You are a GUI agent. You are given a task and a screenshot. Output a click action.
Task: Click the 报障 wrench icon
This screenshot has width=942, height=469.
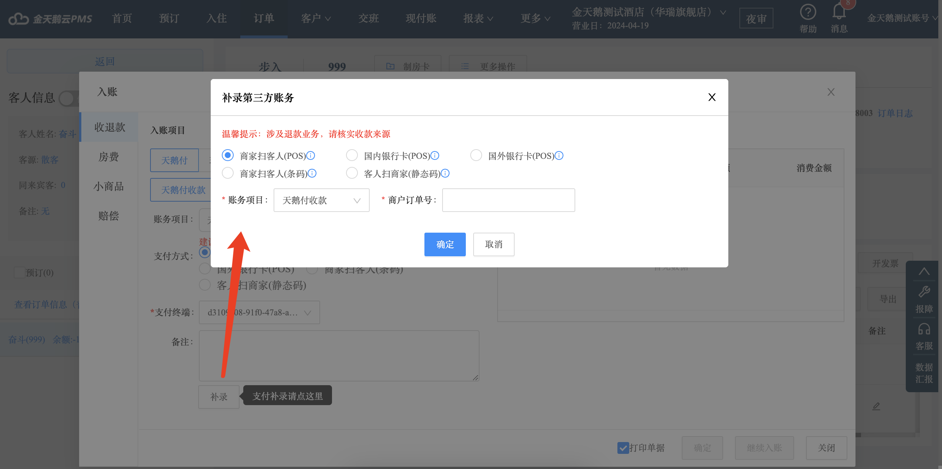point(924,292)
